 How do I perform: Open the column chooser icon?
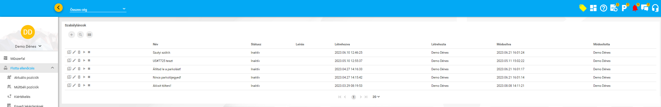(x=89, y=35)
